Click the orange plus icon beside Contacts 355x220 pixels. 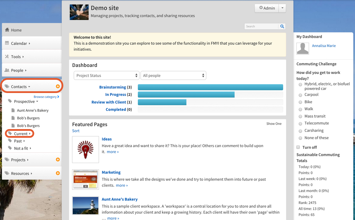[x=58, y=86]
